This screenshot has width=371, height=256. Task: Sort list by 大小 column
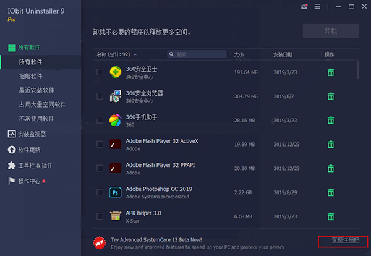[x=239, y=54]
